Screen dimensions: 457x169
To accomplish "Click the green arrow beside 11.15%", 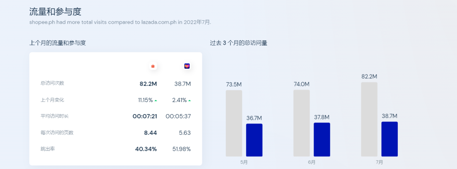I will 156,100.
